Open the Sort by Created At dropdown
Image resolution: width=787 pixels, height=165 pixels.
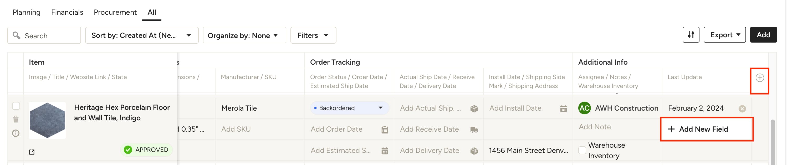(x=142, y=35)
